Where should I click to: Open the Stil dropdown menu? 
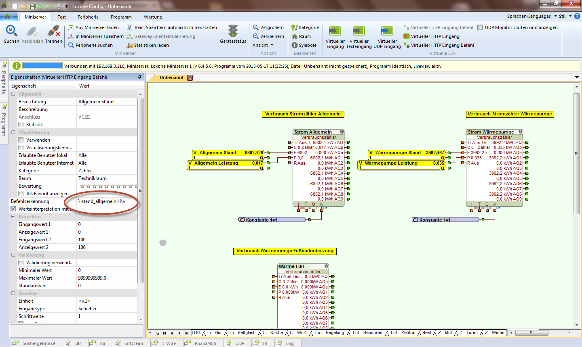565,16
